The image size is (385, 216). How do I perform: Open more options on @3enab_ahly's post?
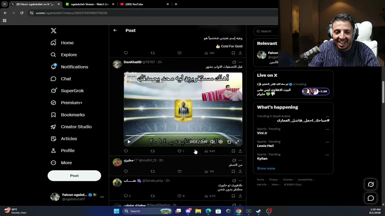[x=240, y=181]
